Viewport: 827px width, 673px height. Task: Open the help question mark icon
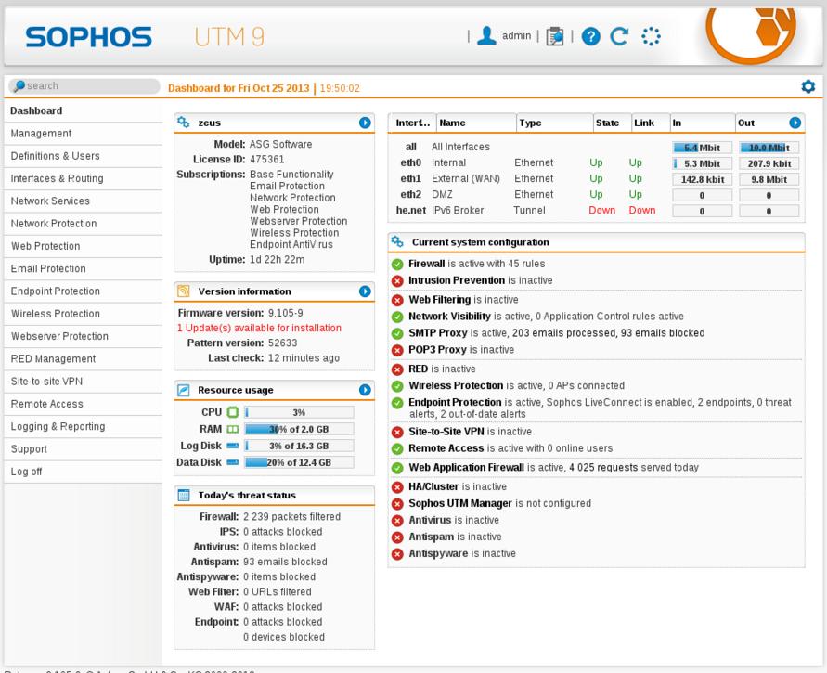click(x=590, y=36)
